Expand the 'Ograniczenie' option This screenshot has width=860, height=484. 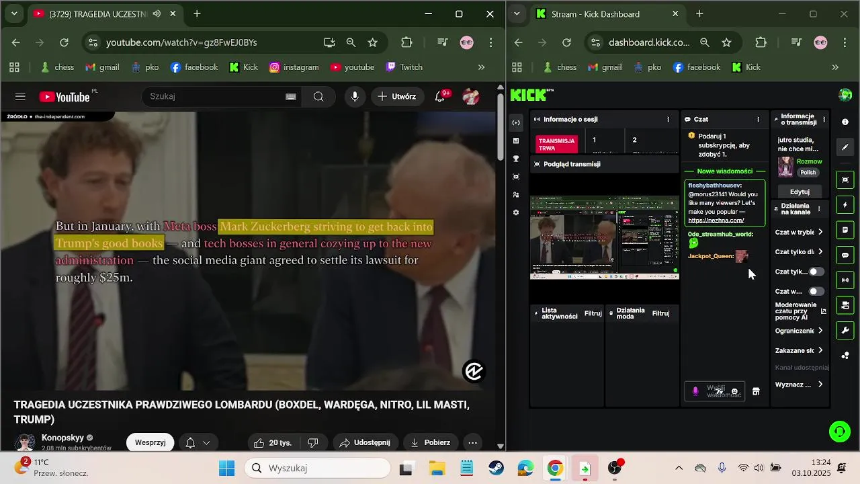point(799,331)
